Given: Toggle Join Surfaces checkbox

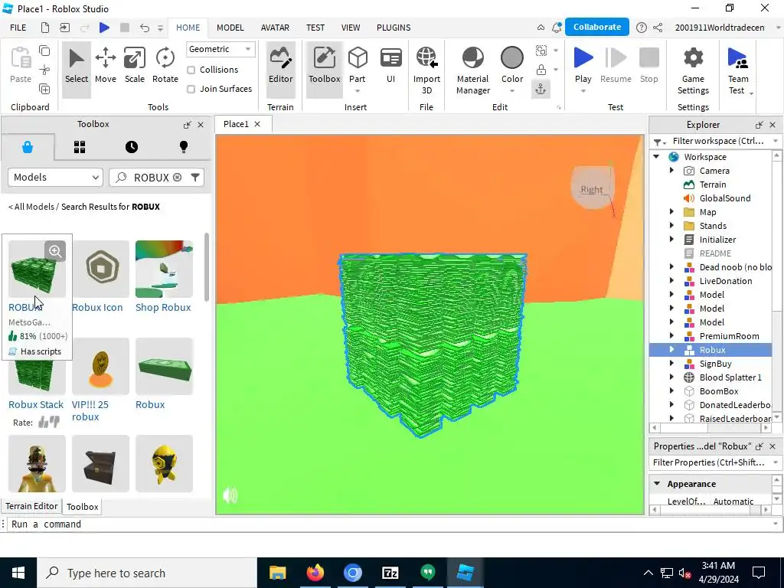Looking at the screenshot, I should tap(191, 89).
